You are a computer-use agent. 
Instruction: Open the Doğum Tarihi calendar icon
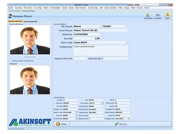(x=76, y=112)
